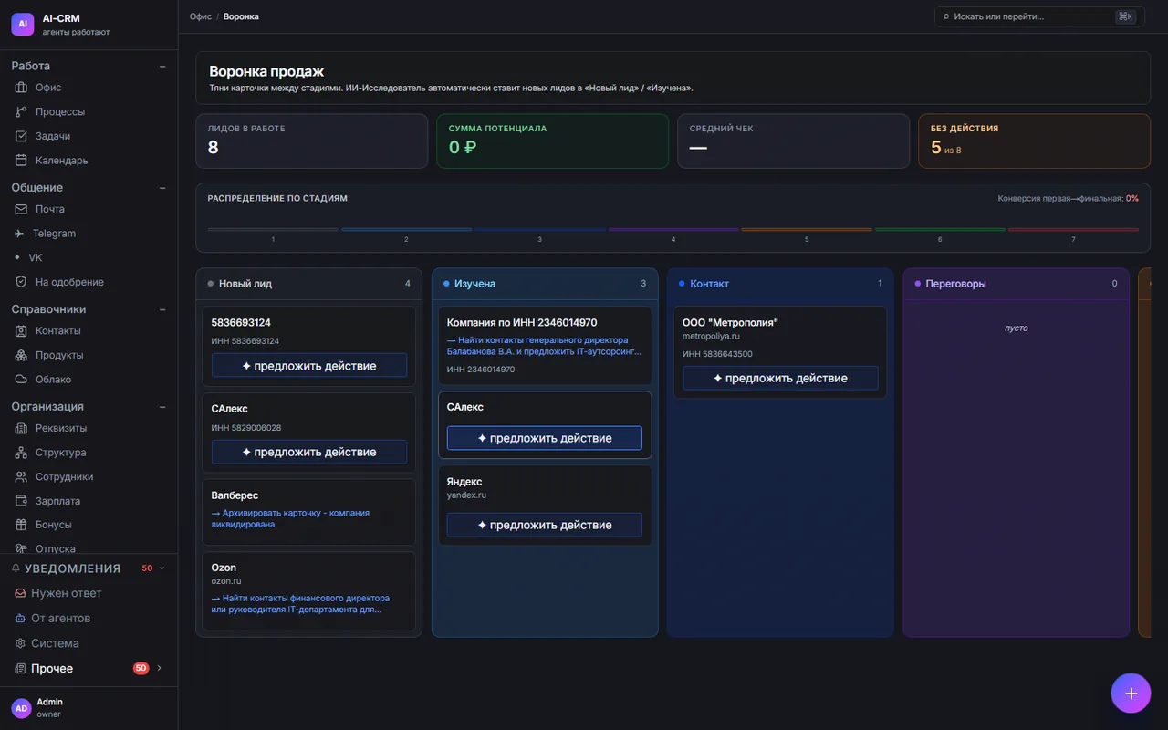Open the Ozon lead card title
Viewport: 1168px width, 730px height.
point(224,568)
